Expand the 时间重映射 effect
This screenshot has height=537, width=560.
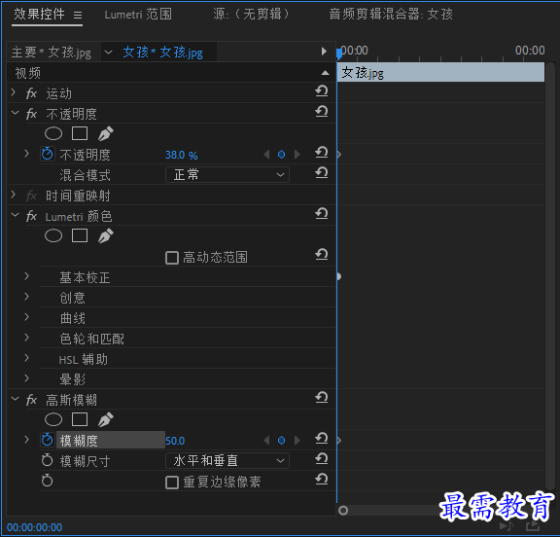pyautogui.click(x=14, y=195)
